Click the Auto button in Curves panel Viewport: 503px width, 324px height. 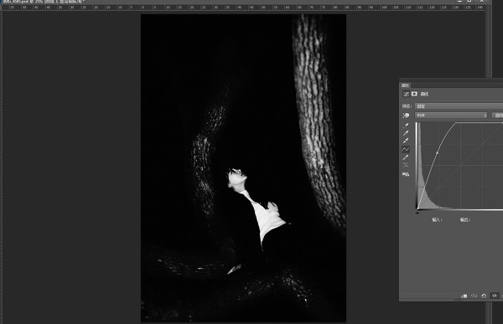497,115
